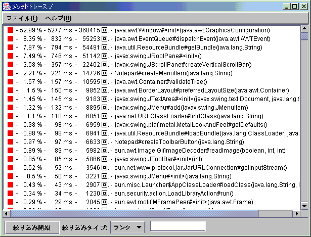This screenshot has width=311, height=237.
Task: Select the ResourceBundle#loadBundle method text
Action: pos(207,133)
